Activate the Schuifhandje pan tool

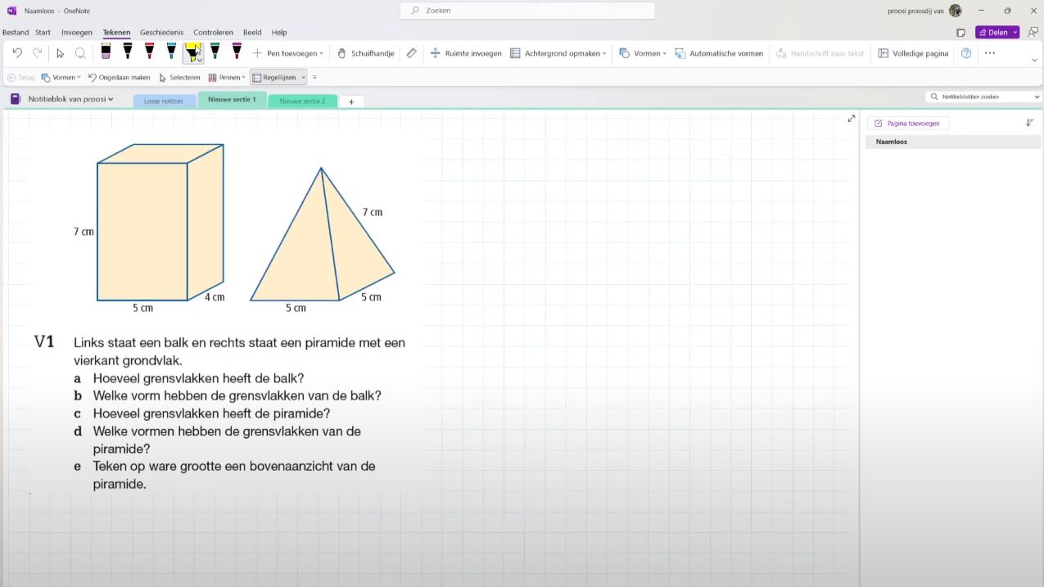tap(366, 53)
